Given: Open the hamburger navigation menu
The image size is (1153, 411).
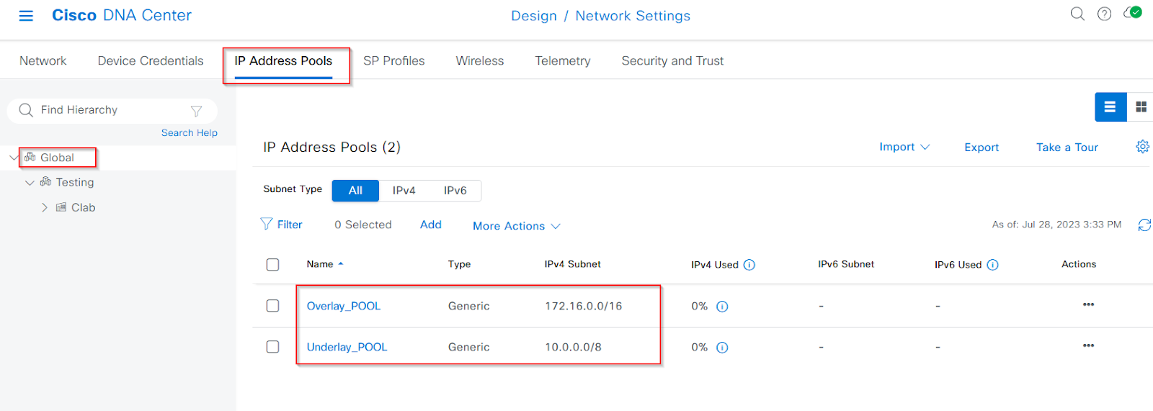Looking at the screenshot, I should tap(26, 16).
